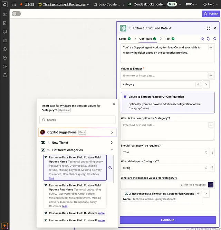221x230 pixels.
Task: Click the search magnifier icon in the step panel
Action: [214, 39]
